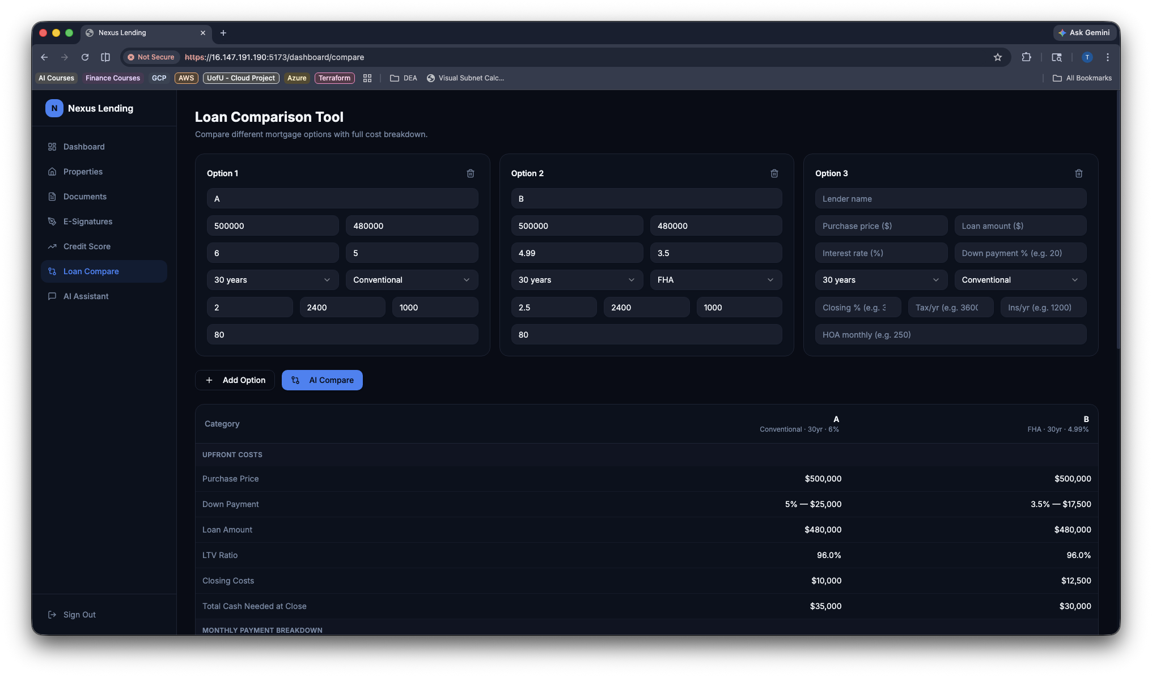Click the Add Option button
1152x677 pixels.
pos(235,380)
